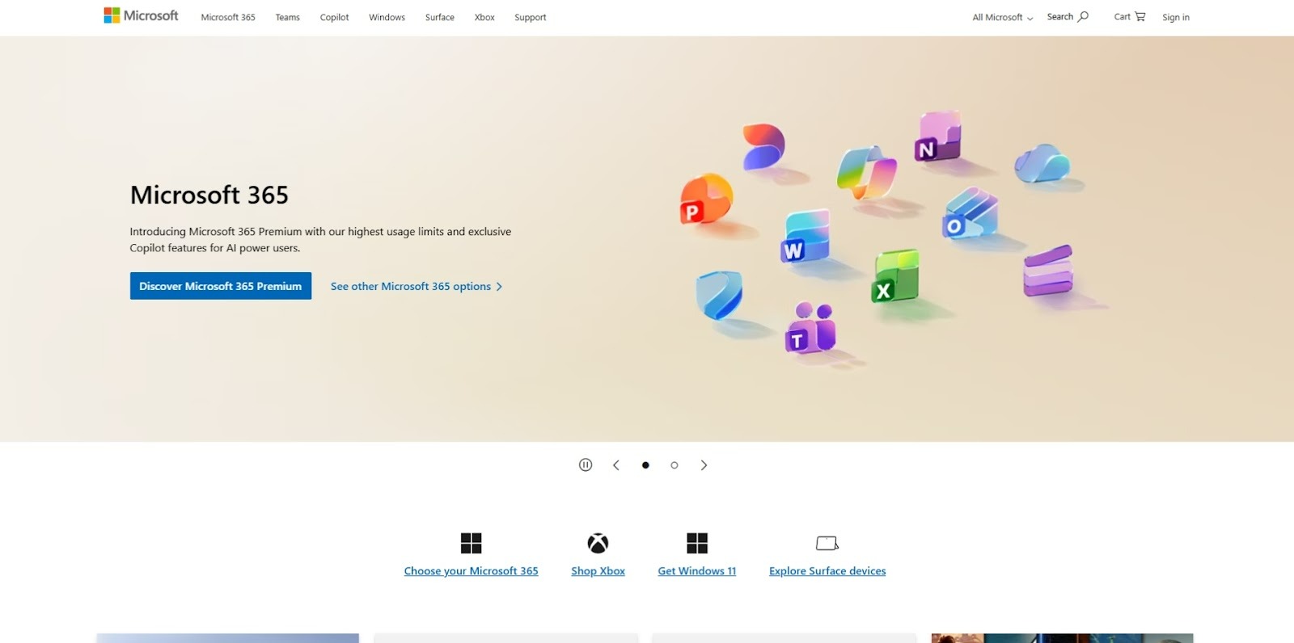Viewport: 1294px width, 643px height.
Task: Click the Teams icon in the banner
Action: (810, 328)
